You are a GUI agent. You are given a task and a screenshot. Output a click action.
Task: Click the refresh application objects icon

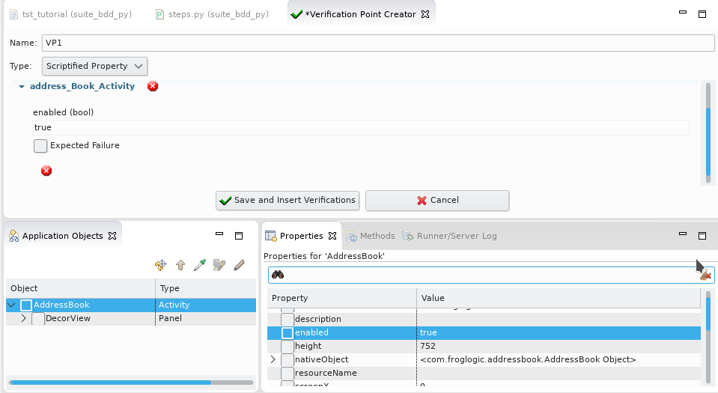click(x=160, y=265)
